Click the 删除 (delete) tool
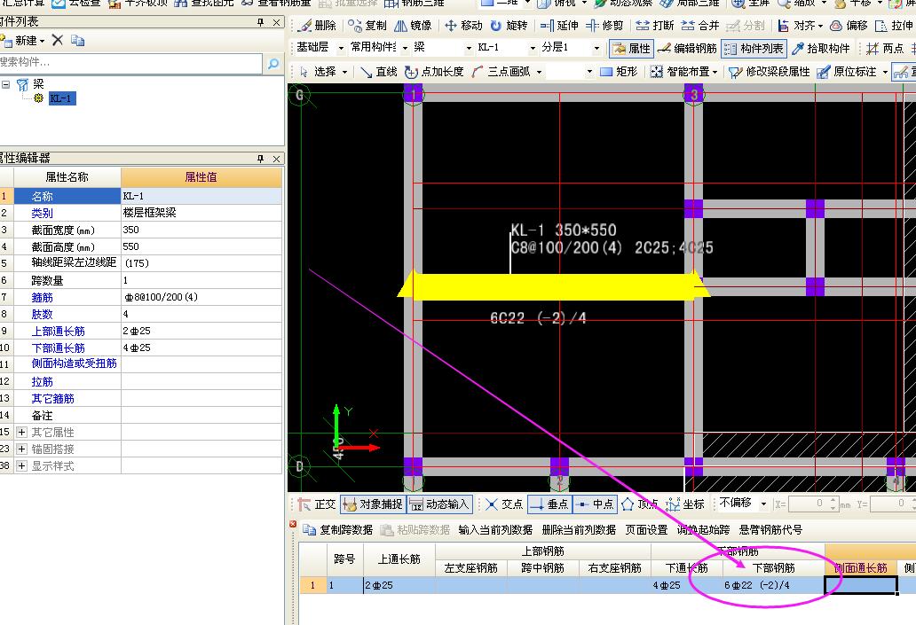 317,26
